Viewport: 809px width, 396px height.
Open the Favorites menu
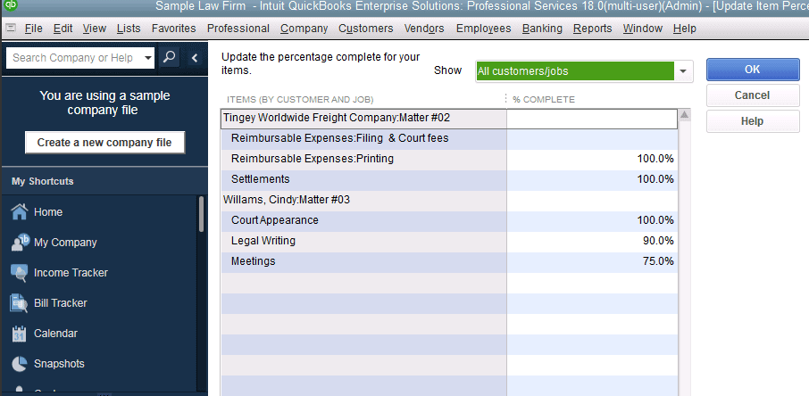point(174,29)
